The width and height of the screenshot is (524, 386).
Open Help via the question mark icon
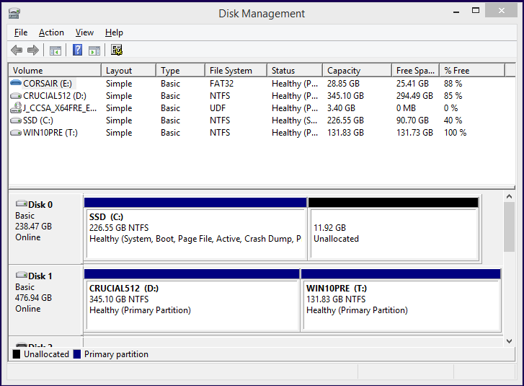78,51
